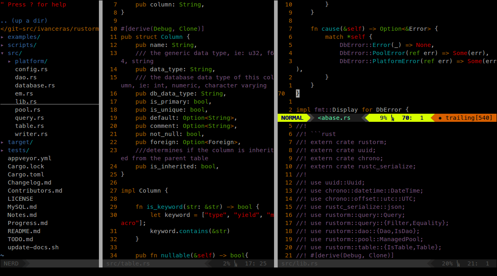Place cursor on 'extern crate rustorm;' line
Viewport: 497px width, 276px height.
coord(341,142)
